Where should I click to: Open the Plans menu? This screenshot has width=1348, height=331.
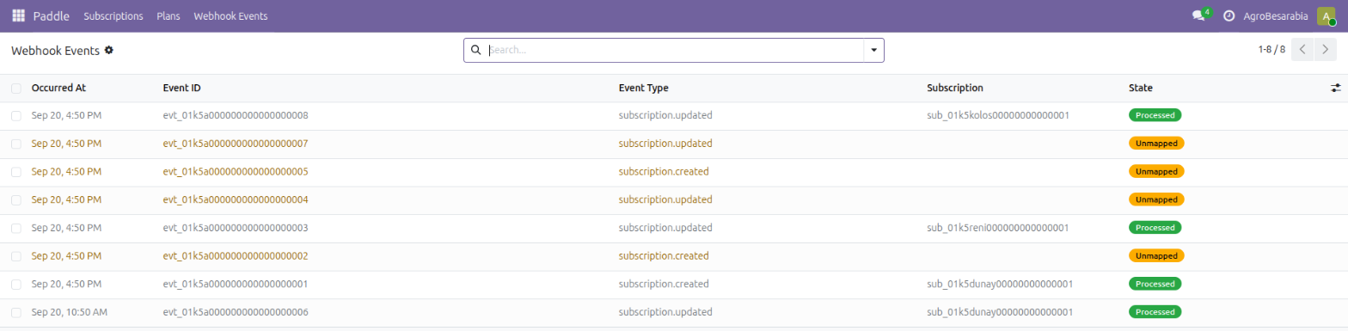click(x=168, y=15)
